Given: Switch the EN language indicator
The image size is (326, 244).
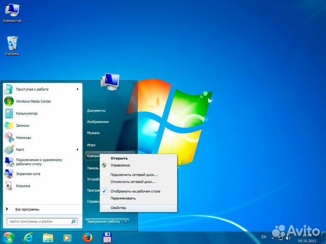Looking at the screenshot, I should (264, 237).
